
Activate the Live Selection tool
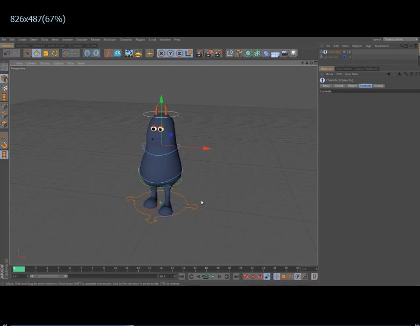(x=27, y=53)
